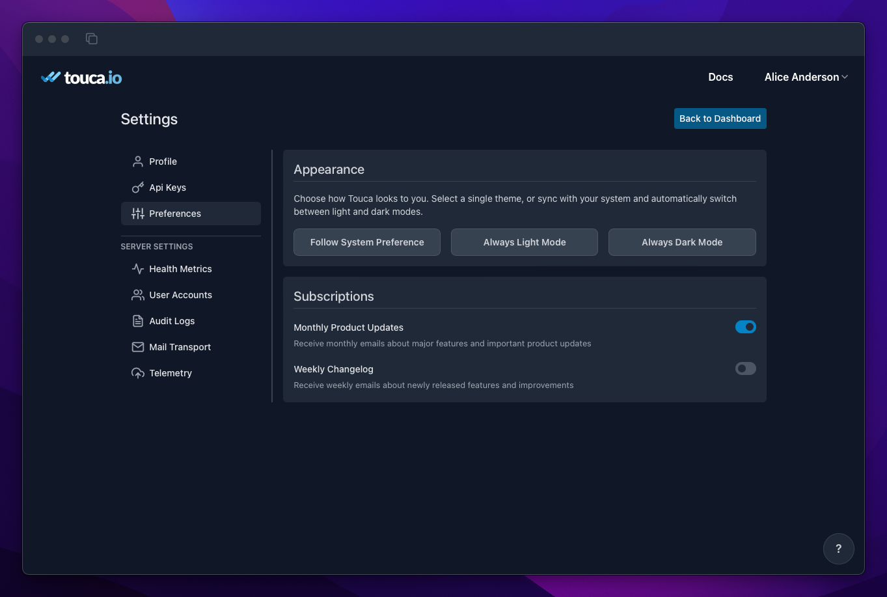Choose Always Light Mode theme
This screenshot has width=887, height=597.
click(525, 242)
